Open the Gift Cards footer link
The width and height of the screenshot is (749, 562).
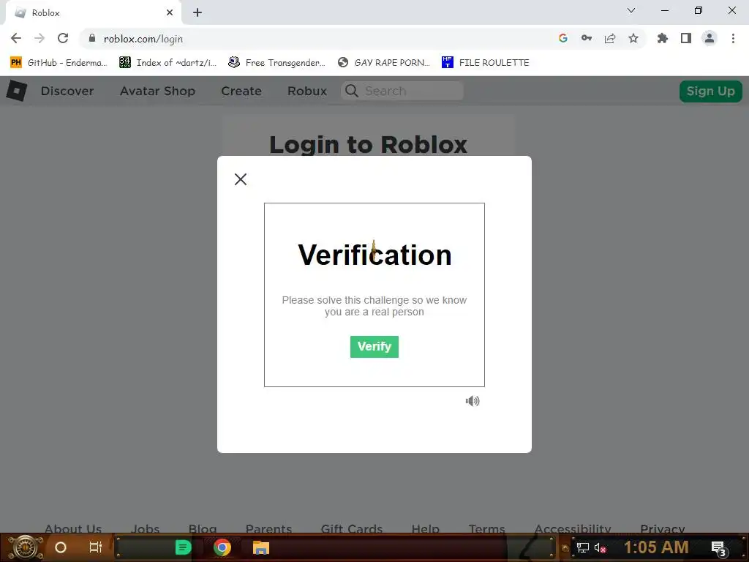352,528
